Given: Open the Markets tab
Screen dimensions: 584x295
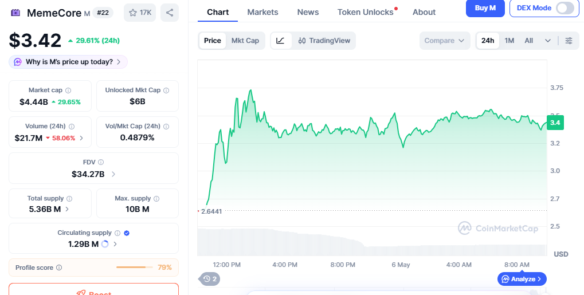Looking at the screenshot, I should (262, 12).
